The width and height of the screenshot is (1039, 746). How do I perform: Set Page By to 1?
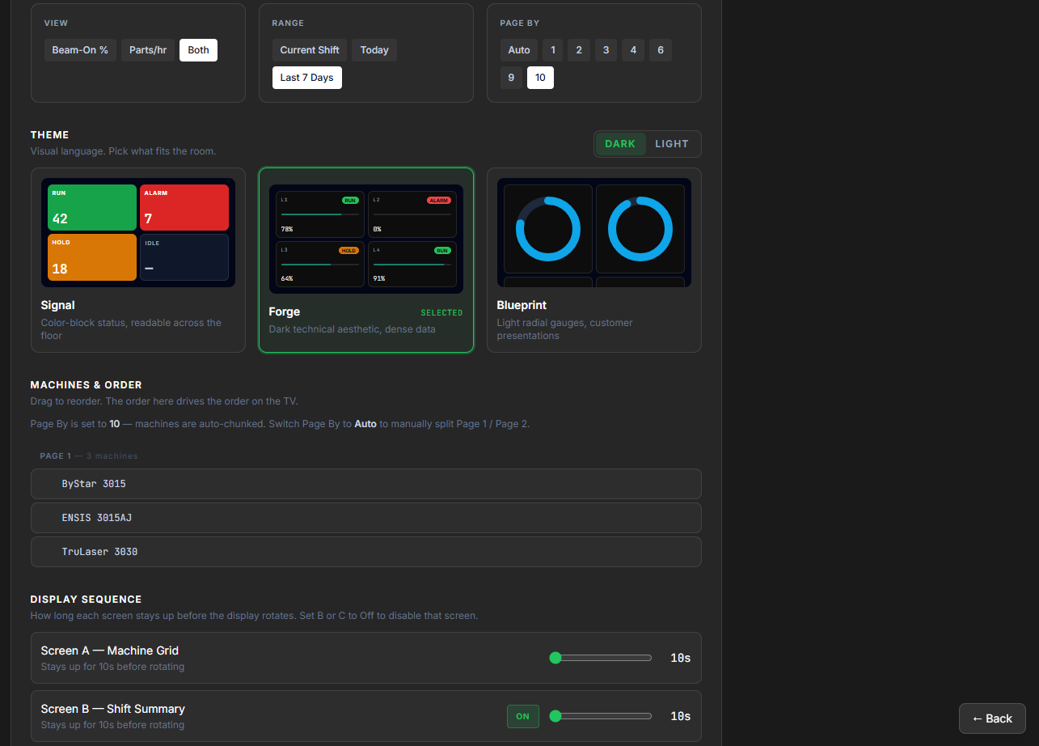click(553, 50)
